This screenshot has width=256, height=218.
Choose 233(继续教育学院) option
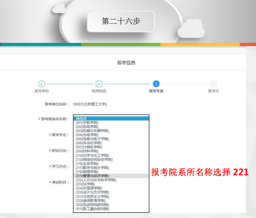click(x=90, y=201)
